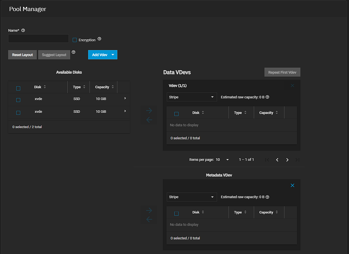This screenshot has width=349, height=254.
Task: Click Data VDev estimated raw capacity help icon
Action: click(x=267, y=97)
